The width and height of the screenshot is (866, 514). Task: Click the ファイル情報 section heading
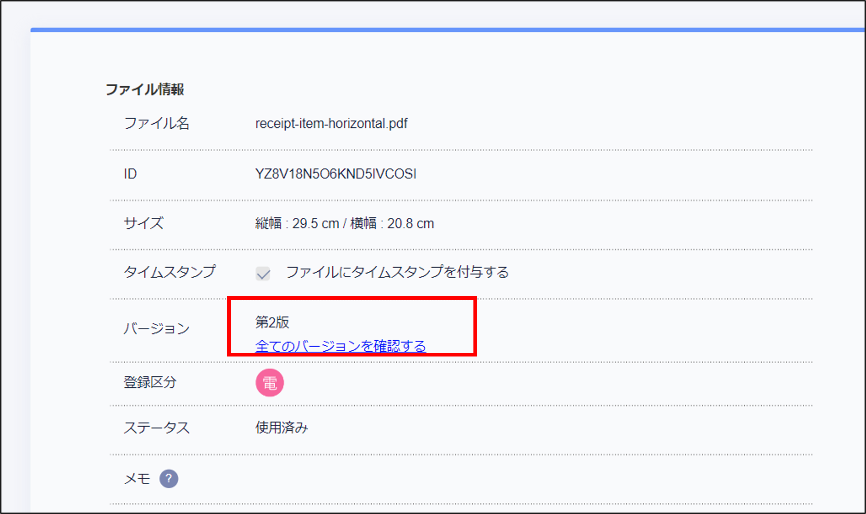pos(144,89)
